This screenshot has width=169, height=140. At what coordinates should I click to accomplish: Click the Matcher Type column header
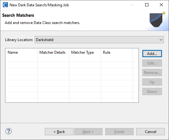click(85, 52)
